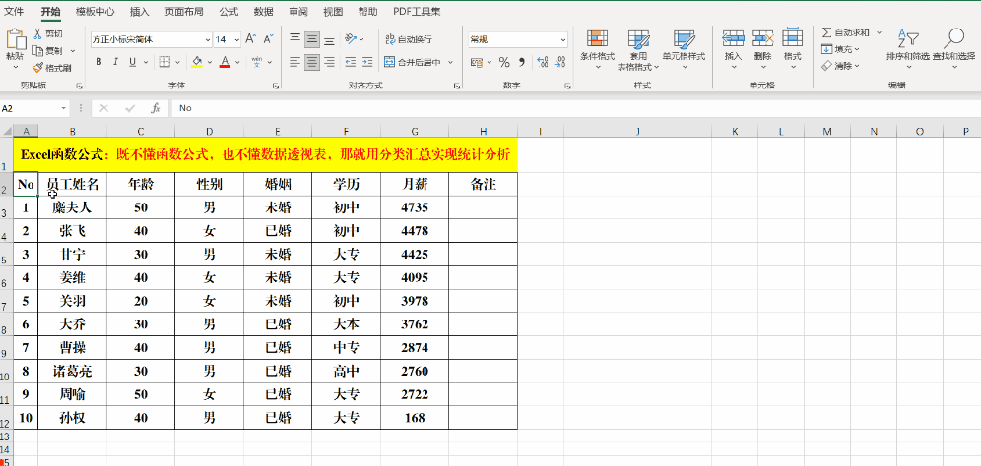The width and height of the screenshot is (981, 466).
Task: Click the Format cells (格式) icon
Action: click(x=793, y=38)
